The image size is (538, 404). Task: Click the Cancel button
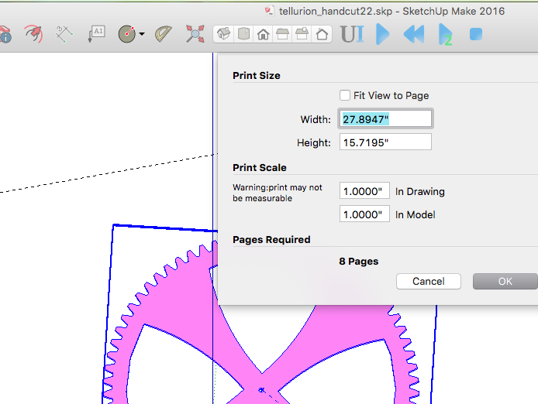[x=428, y=281]
